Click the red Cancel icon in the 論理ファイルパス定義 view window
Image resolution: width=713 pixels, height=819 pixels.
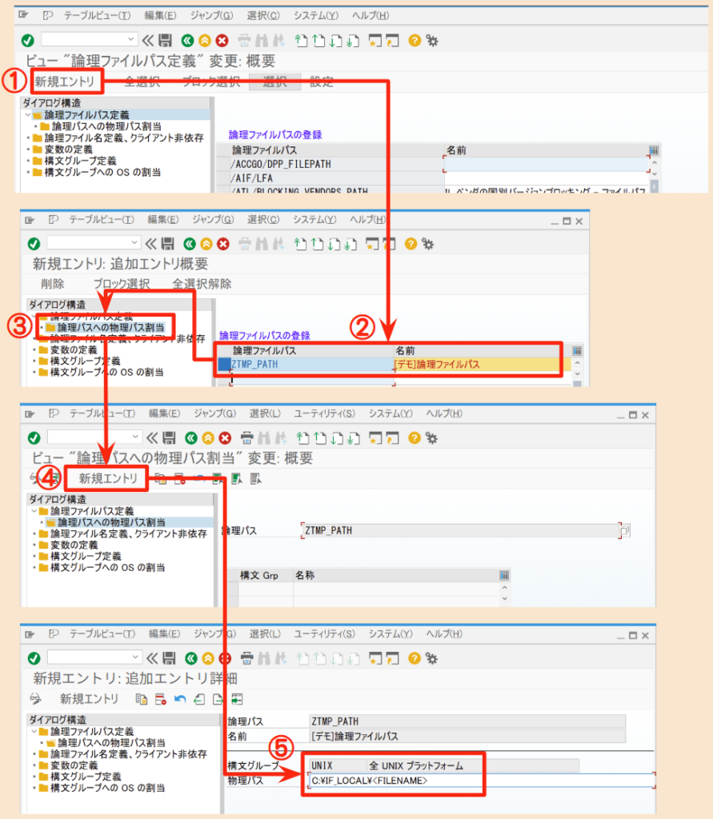pos(222,40)
